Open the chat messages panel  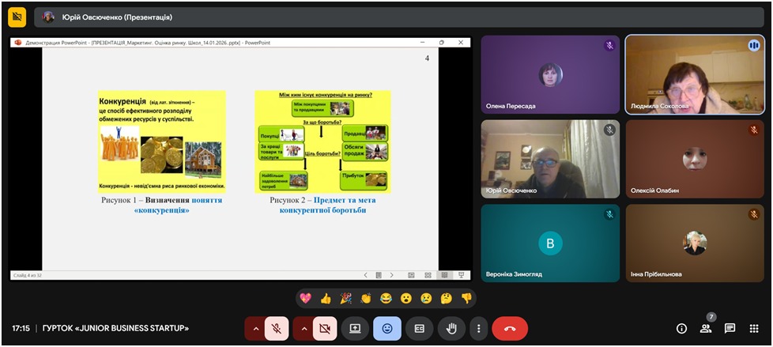coord(730,328)
